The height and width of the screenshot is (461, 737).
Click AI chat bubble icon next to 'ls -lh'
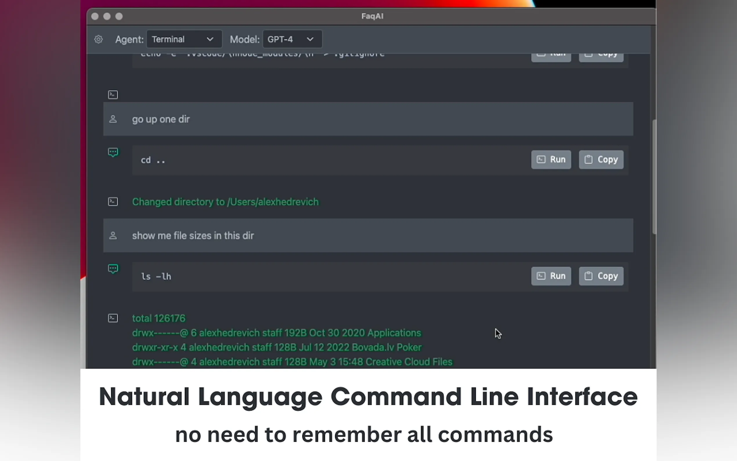coord(113,268)
